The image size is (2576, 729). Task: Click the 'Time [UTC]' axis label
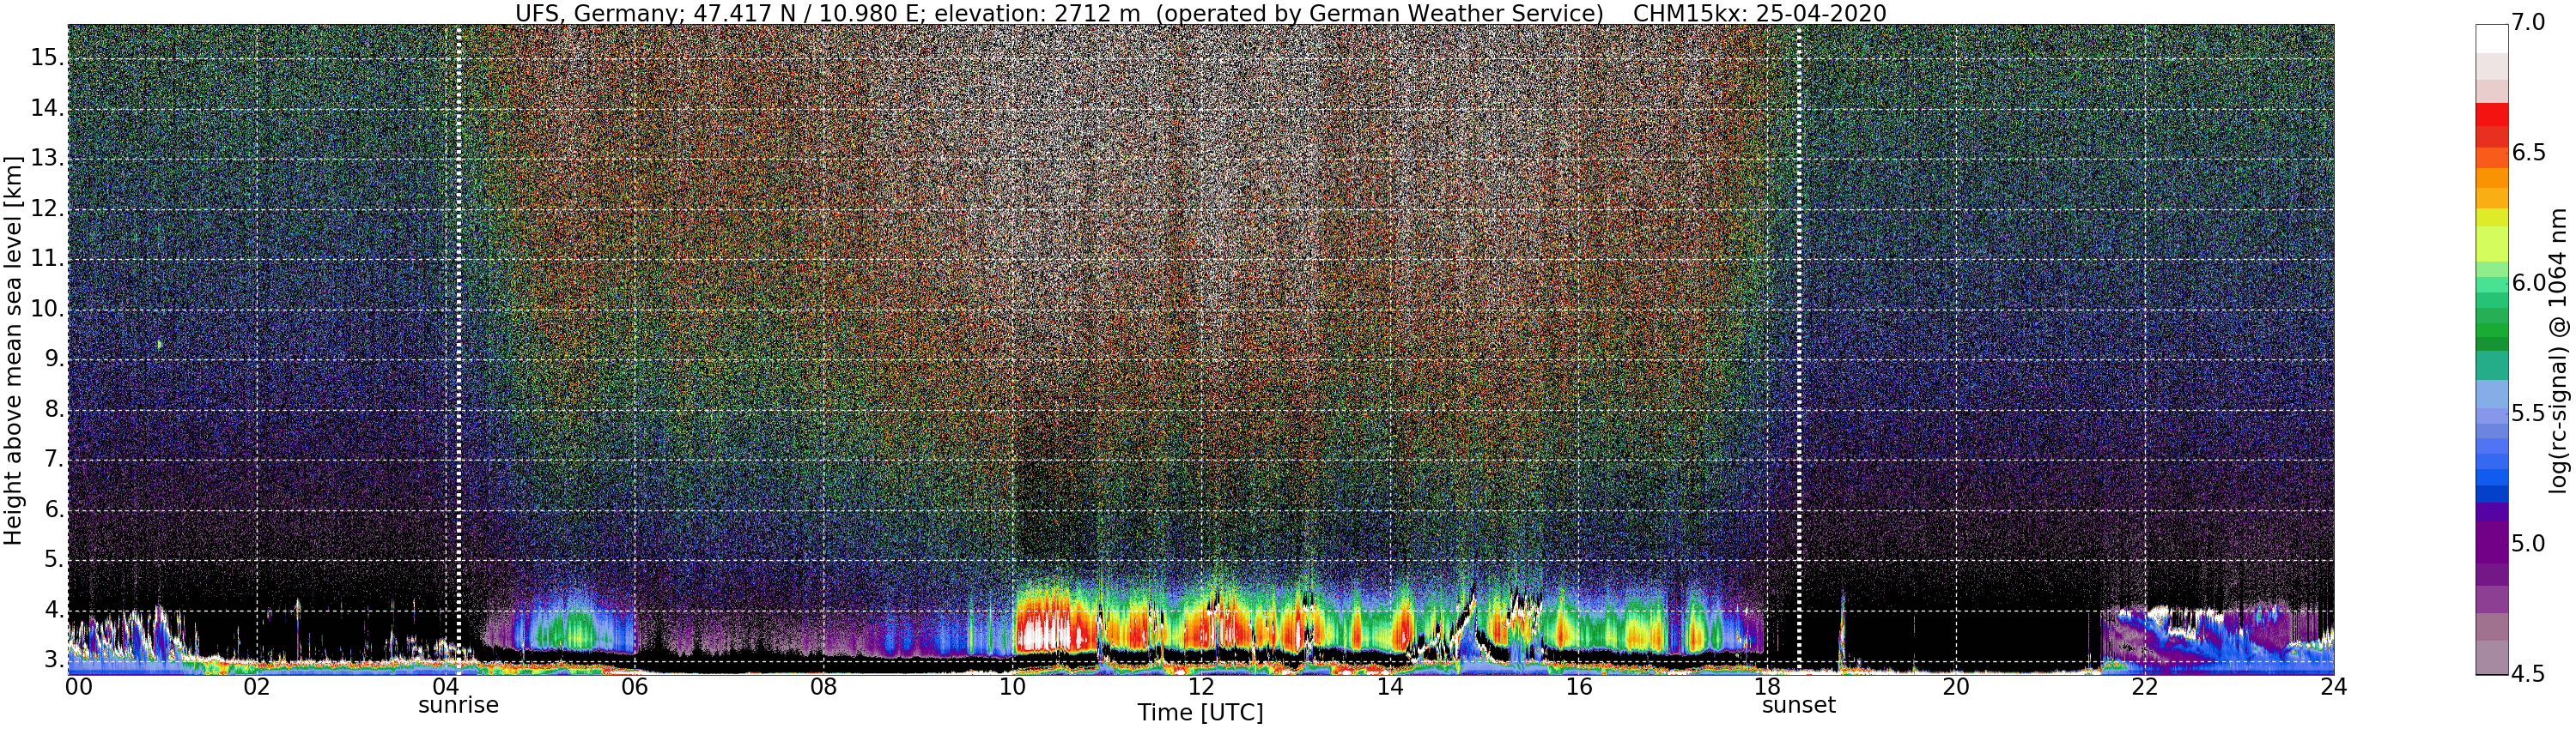coord(1200,713)
